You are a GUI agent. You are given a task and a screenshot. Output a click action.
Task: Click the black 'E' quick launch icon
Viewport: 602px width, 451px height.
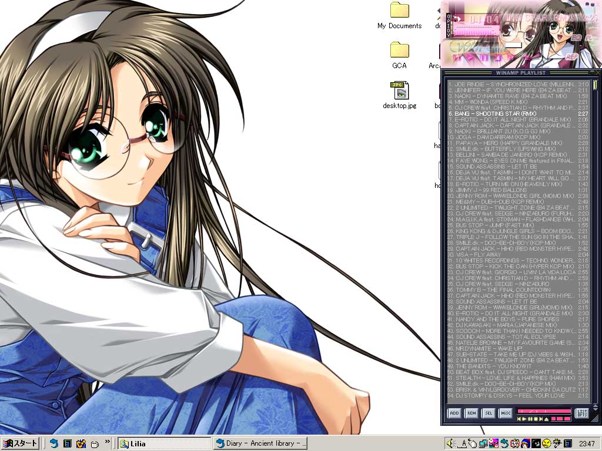tap(68, 444)
